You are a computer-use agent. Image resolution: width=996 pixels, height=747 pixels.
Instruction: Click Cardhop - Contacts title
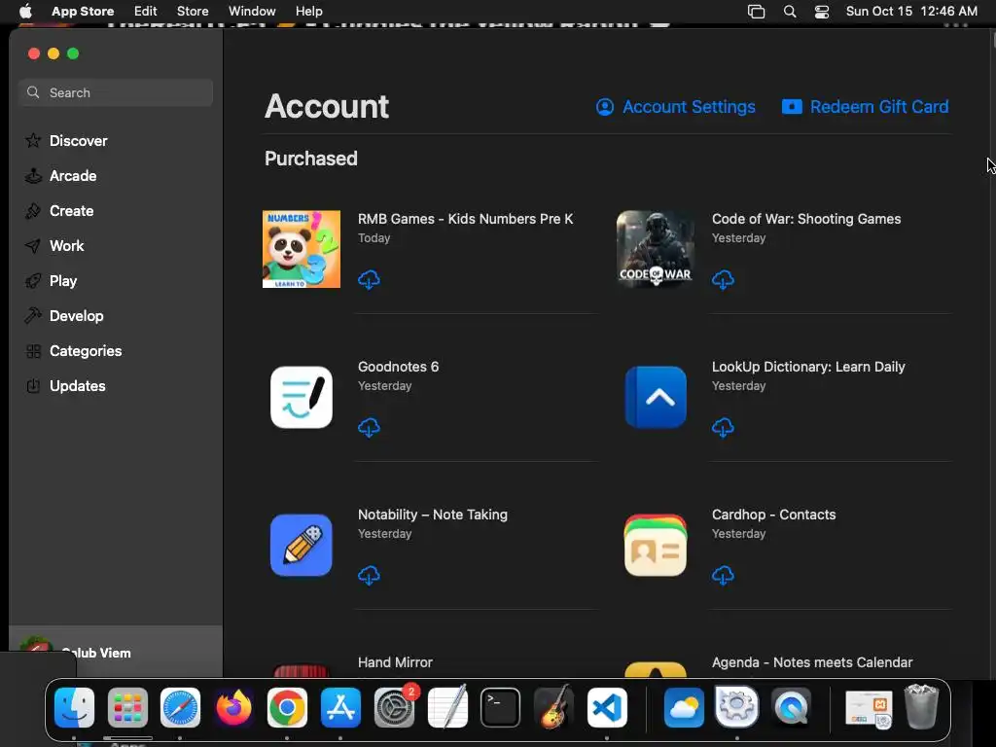[x=773, y=516]
